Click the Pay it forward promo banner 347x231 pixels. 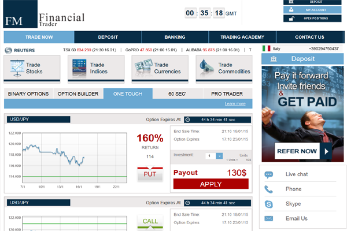click(302, 114)
